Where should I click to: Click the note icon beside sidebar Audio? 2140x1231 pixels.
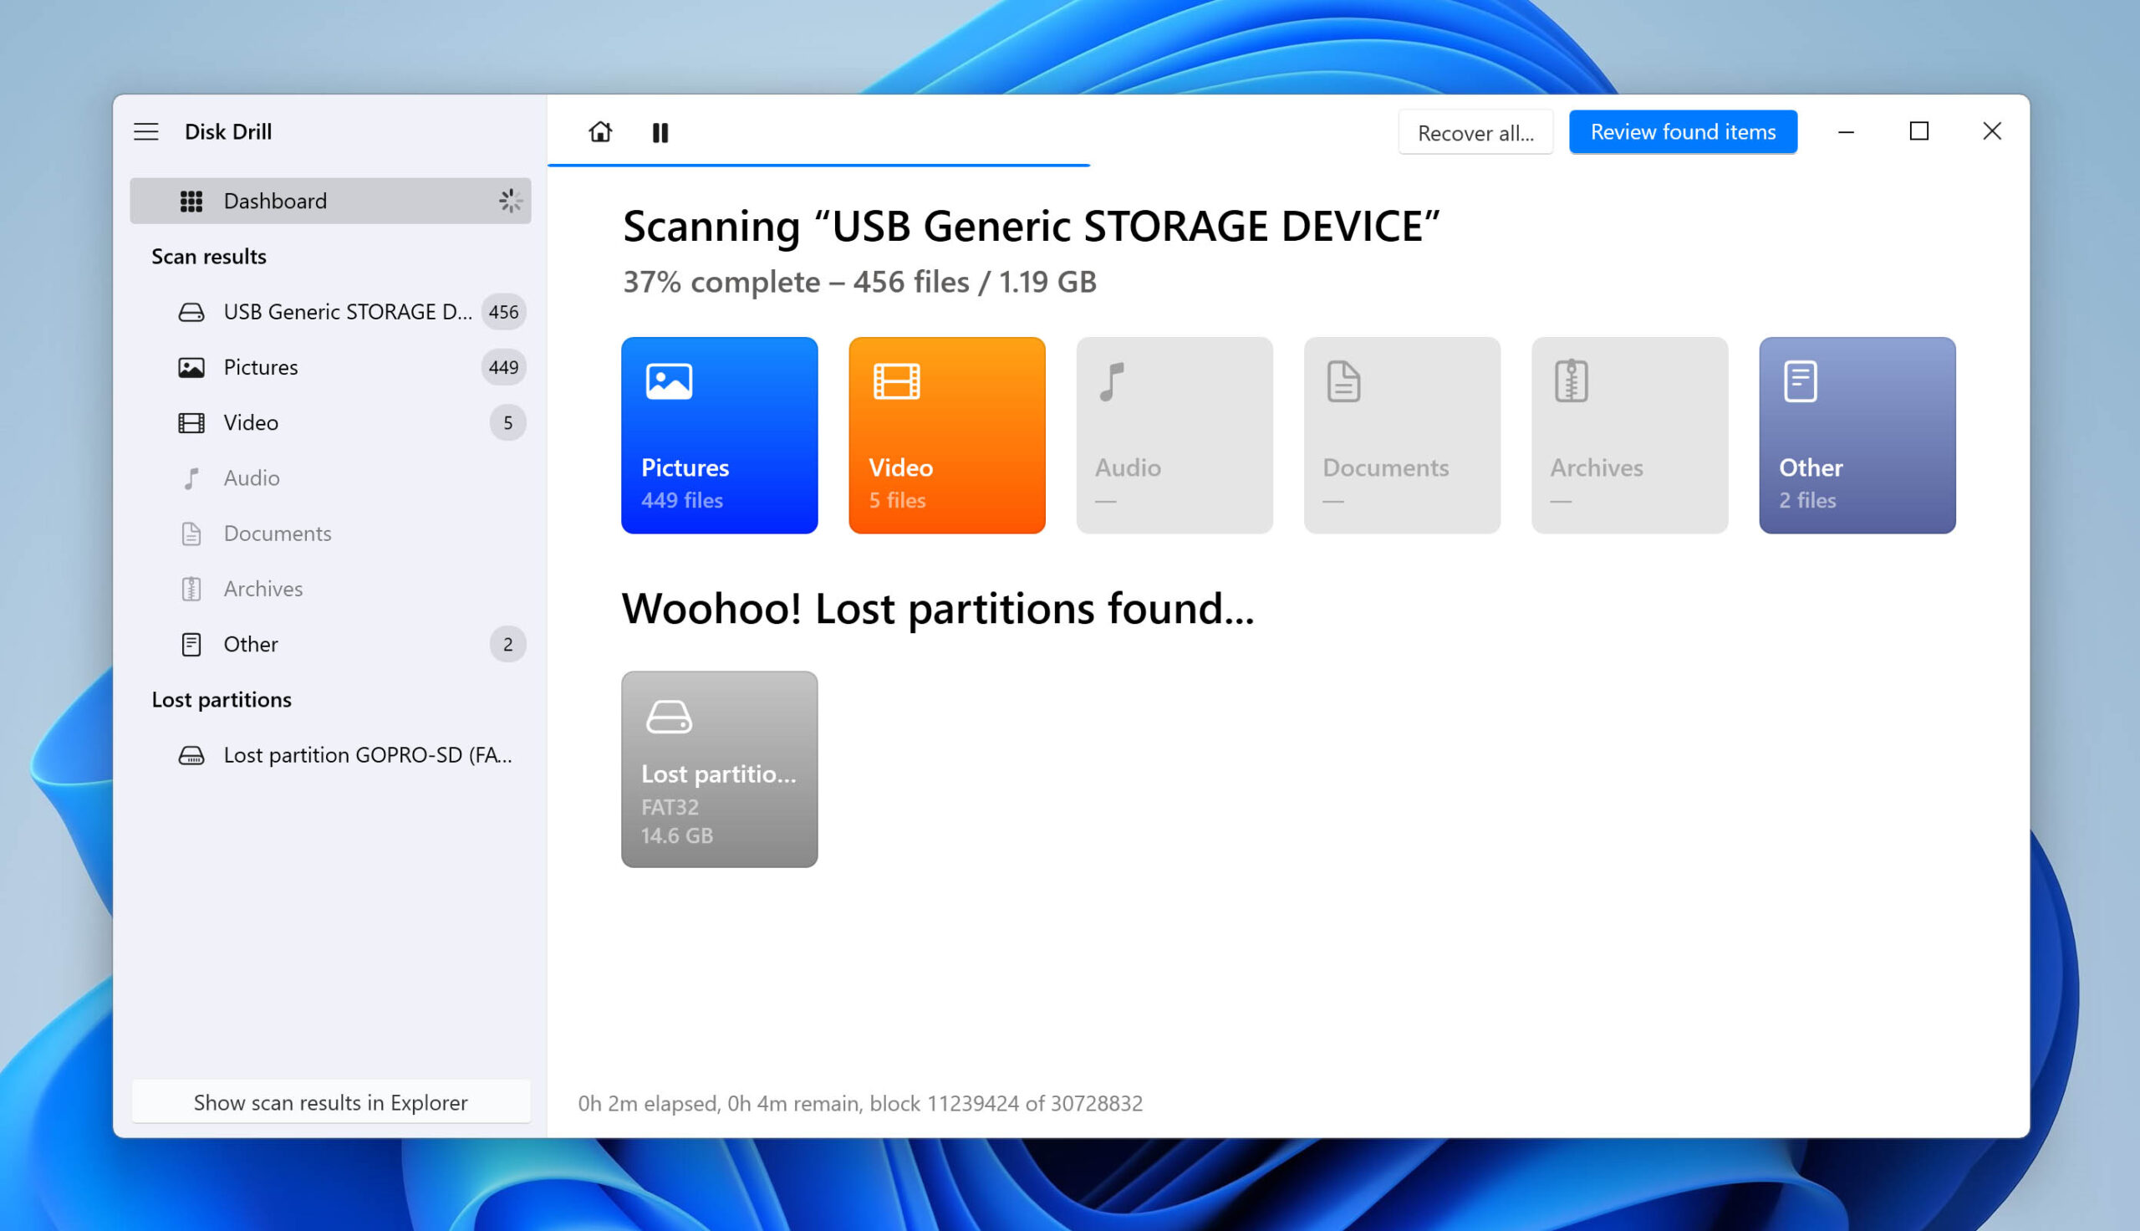click(191, 478)
